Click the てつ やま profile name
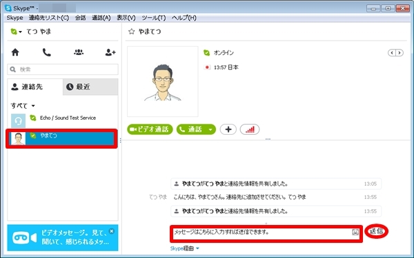Screen dimensions: 414x258 pyautogui.click(x=39, y=32)
